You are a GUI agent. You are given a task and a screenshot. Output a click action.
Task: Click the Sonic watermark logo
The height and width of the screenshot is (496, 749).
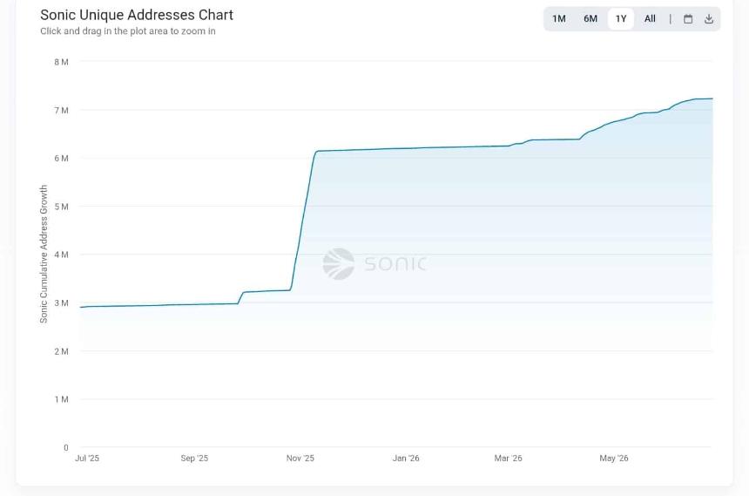tap(374, 263)
